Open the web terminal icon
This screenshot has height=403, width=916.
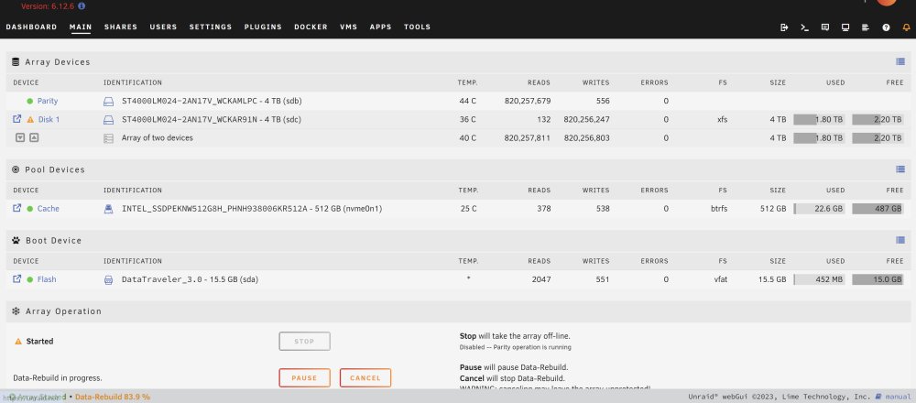click(804, 27)
